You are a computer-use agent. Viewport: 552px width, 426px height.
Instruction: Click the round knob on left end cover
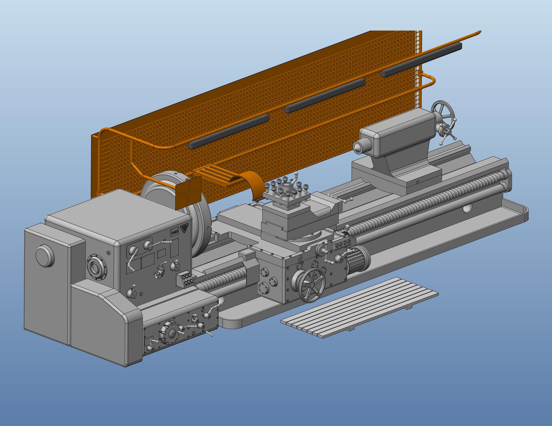[45, 256]
